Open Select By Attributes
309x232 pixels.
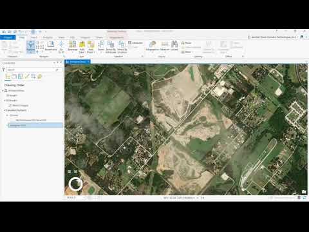coord(111,47)
